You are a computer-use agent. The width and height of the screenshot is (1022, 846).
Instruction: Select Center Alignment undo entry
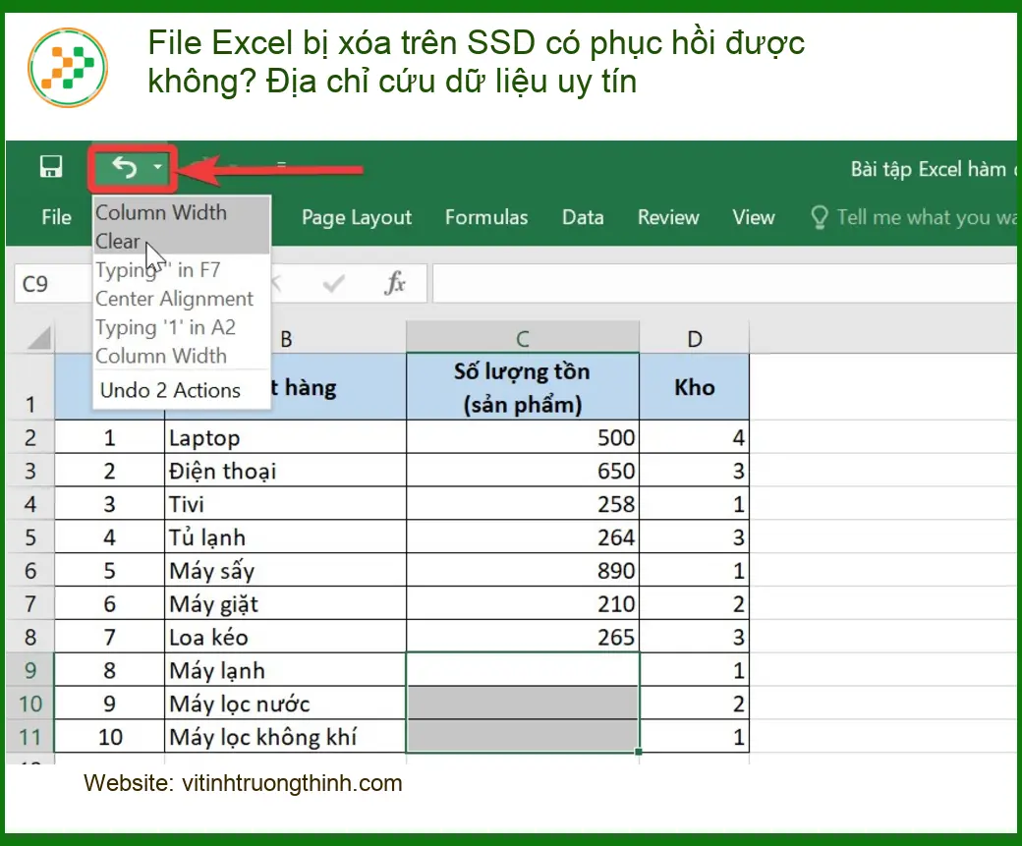(x=182, y=298)
